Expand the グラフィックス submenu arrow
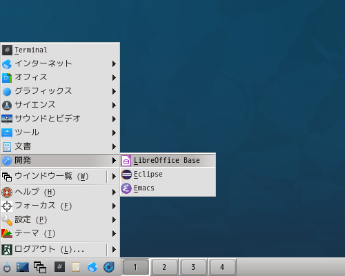345x276 pixels. tap(114, 91)
